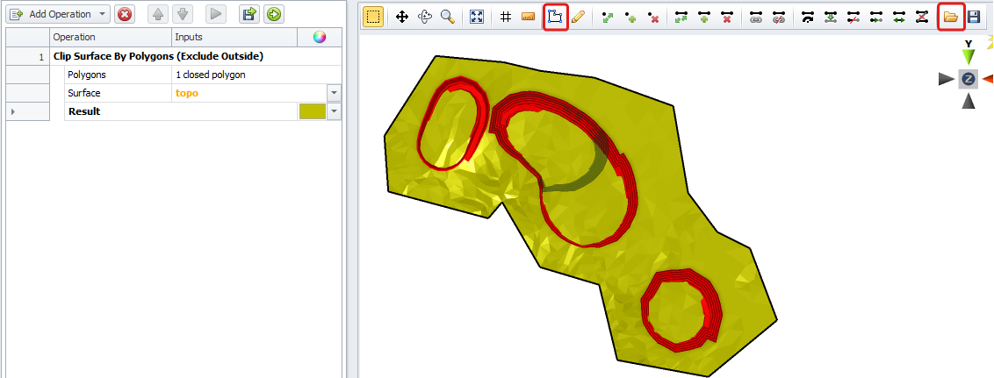Select the ruler measure tool
The width and height of the screenshot is (994, 378).
(529, 17)
